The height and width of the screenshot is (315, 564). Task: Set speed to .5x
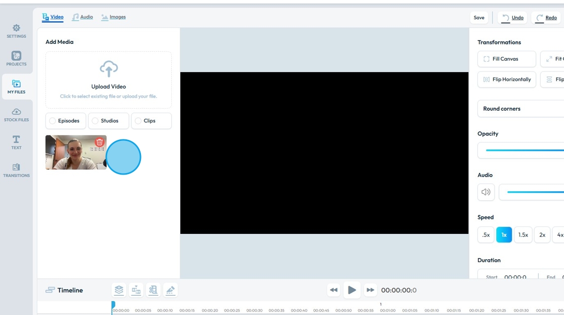point(486,235)
